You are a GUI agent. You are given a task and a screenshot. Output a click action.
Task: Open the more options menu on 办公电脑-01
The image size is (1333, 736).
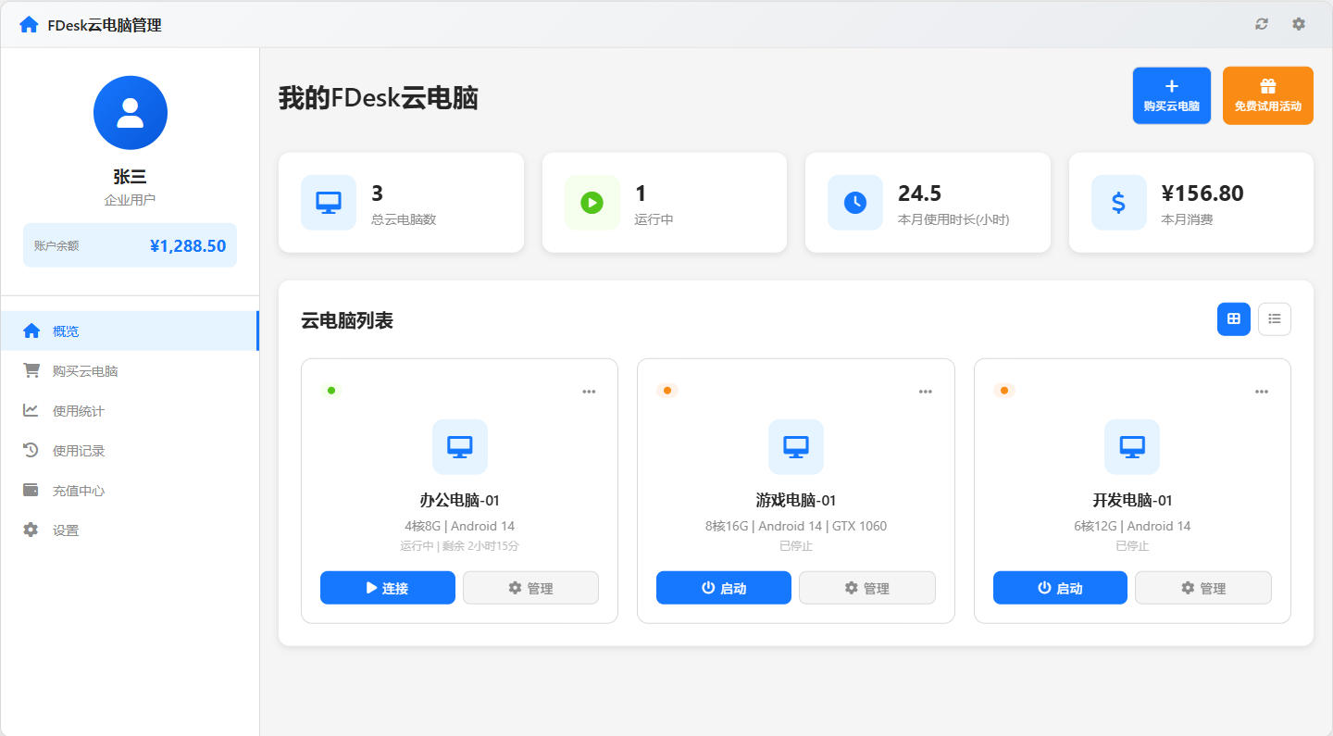[x=589, y=391]
